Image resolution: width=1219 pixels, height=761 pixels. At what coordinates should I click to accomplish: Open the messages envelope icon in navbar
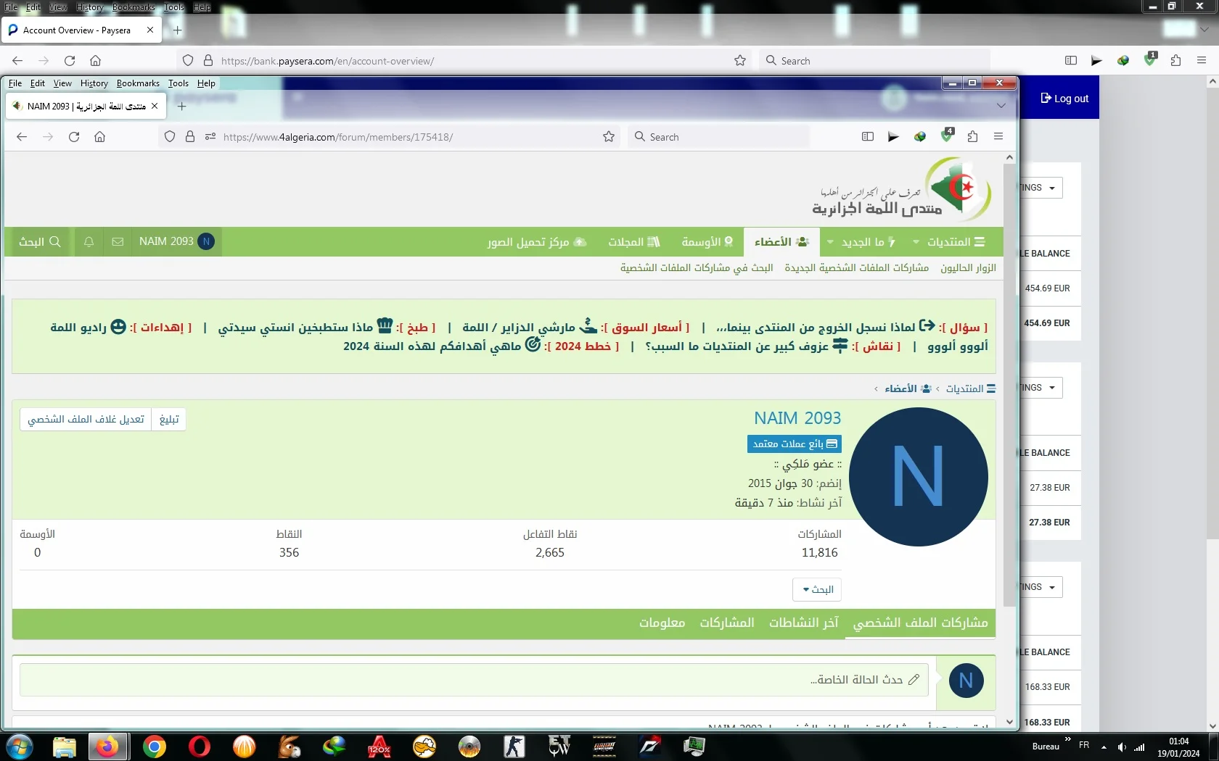pyautogui.click(x=118, y=242)
